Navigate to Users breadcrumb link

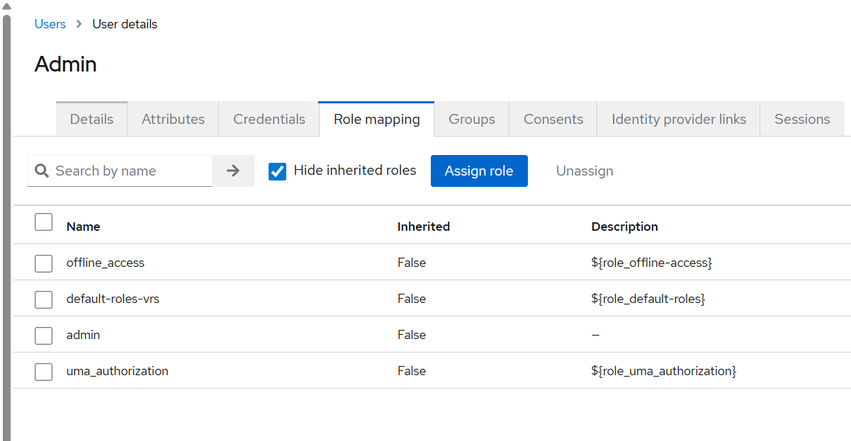(50, 24)
